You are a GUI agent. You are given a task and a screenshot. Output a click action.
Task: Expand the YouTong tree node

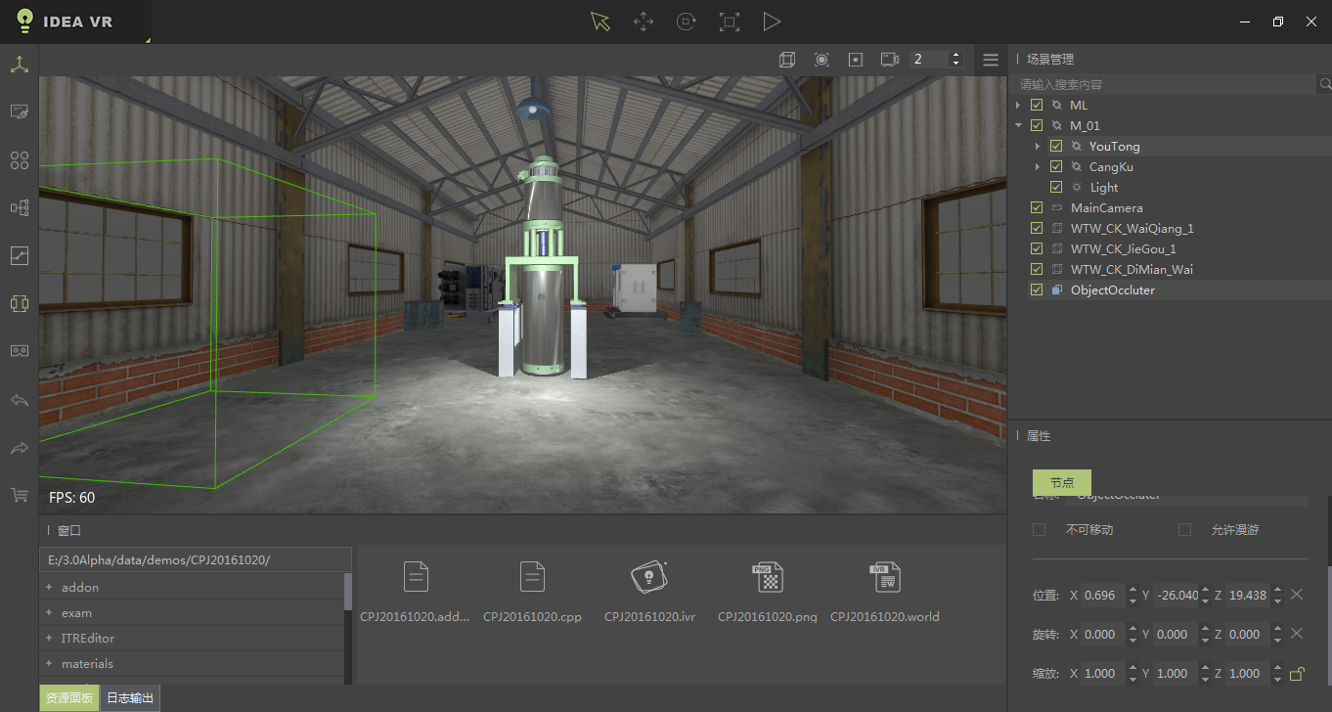(1039, 146)
